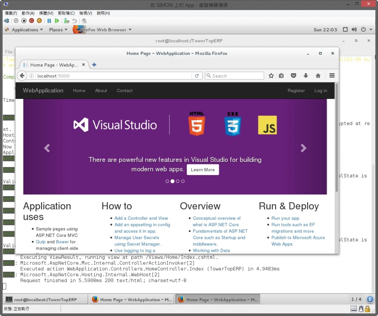Click the Firefox Home icon

[x=318, y=76]
